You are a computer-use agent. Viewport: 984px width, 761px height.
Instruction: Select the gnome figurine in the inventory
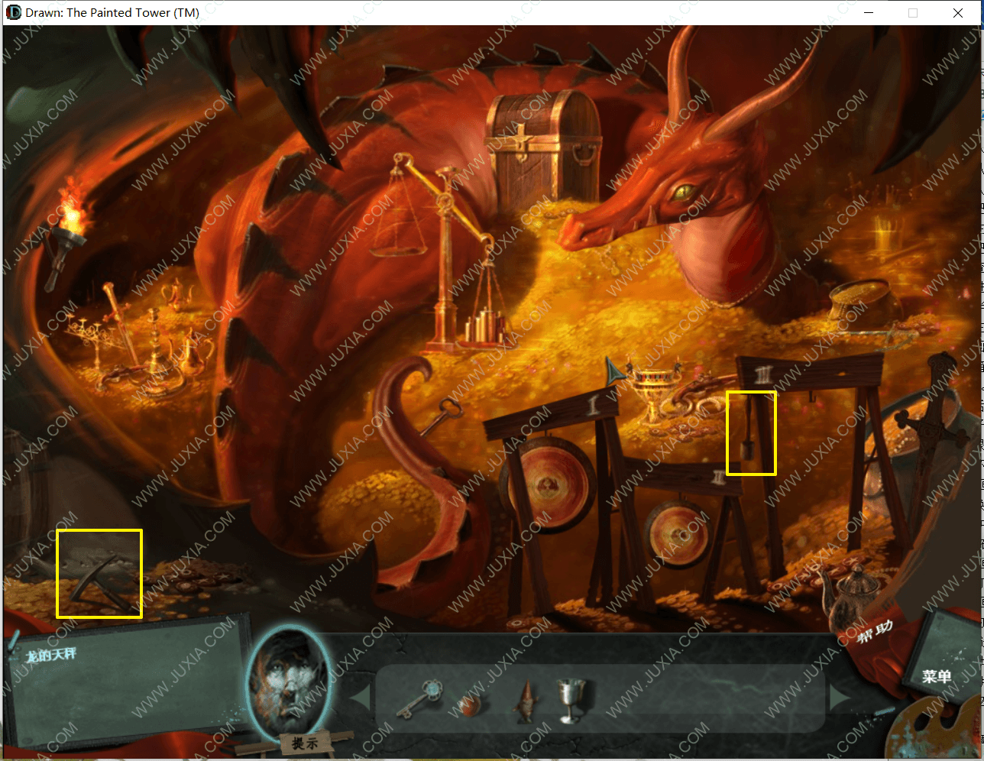(526, 701)
